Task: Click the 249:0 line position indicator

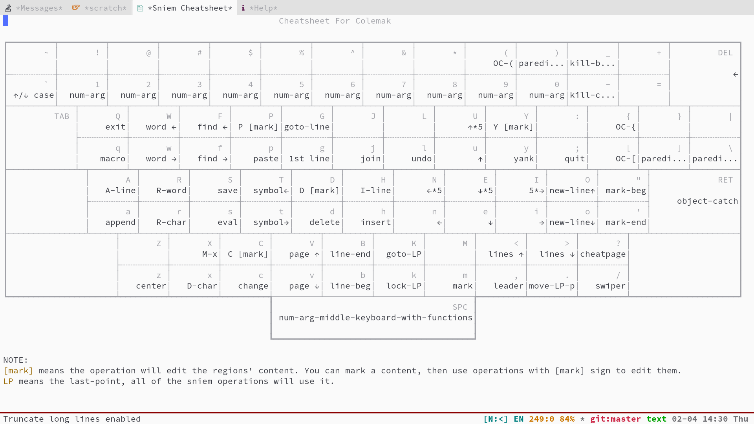Action: pos(541,419)
